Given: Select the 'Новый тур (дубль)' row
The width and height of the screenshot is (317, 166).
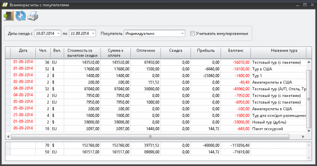Looking at the screenshot, I should [156, 122].
